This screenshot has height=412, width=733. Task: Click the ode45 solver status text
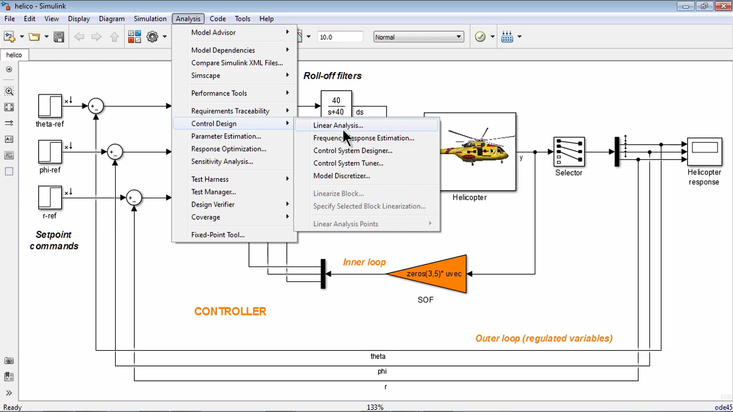[x=723, y=407]
